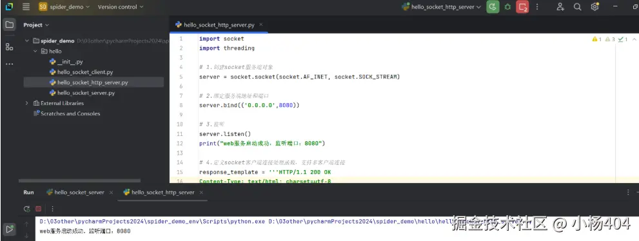Viewport: 639px width, 241px height.
Task: Click the horizontal scrollbar in Project panel
Action: click(79, 180)
